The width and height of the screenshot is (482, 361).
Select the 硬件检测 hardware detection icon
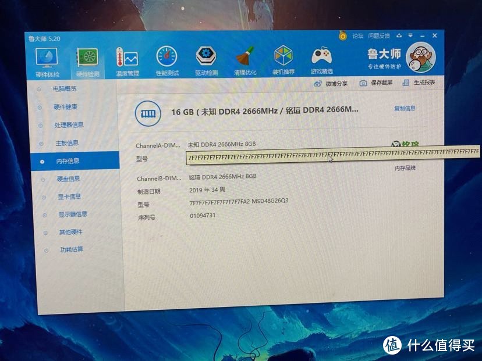87,63
